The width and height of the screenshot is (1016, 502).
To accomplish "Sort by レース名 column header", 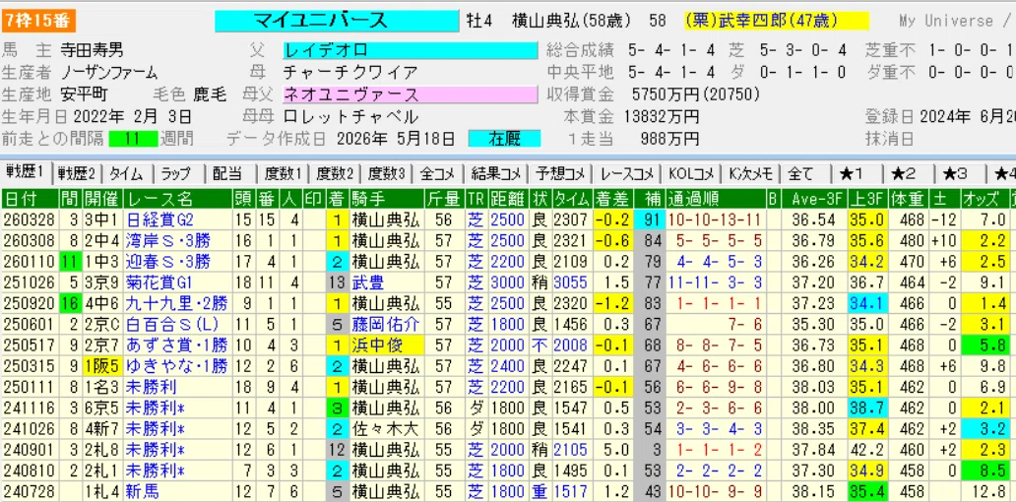I will 177,198.
